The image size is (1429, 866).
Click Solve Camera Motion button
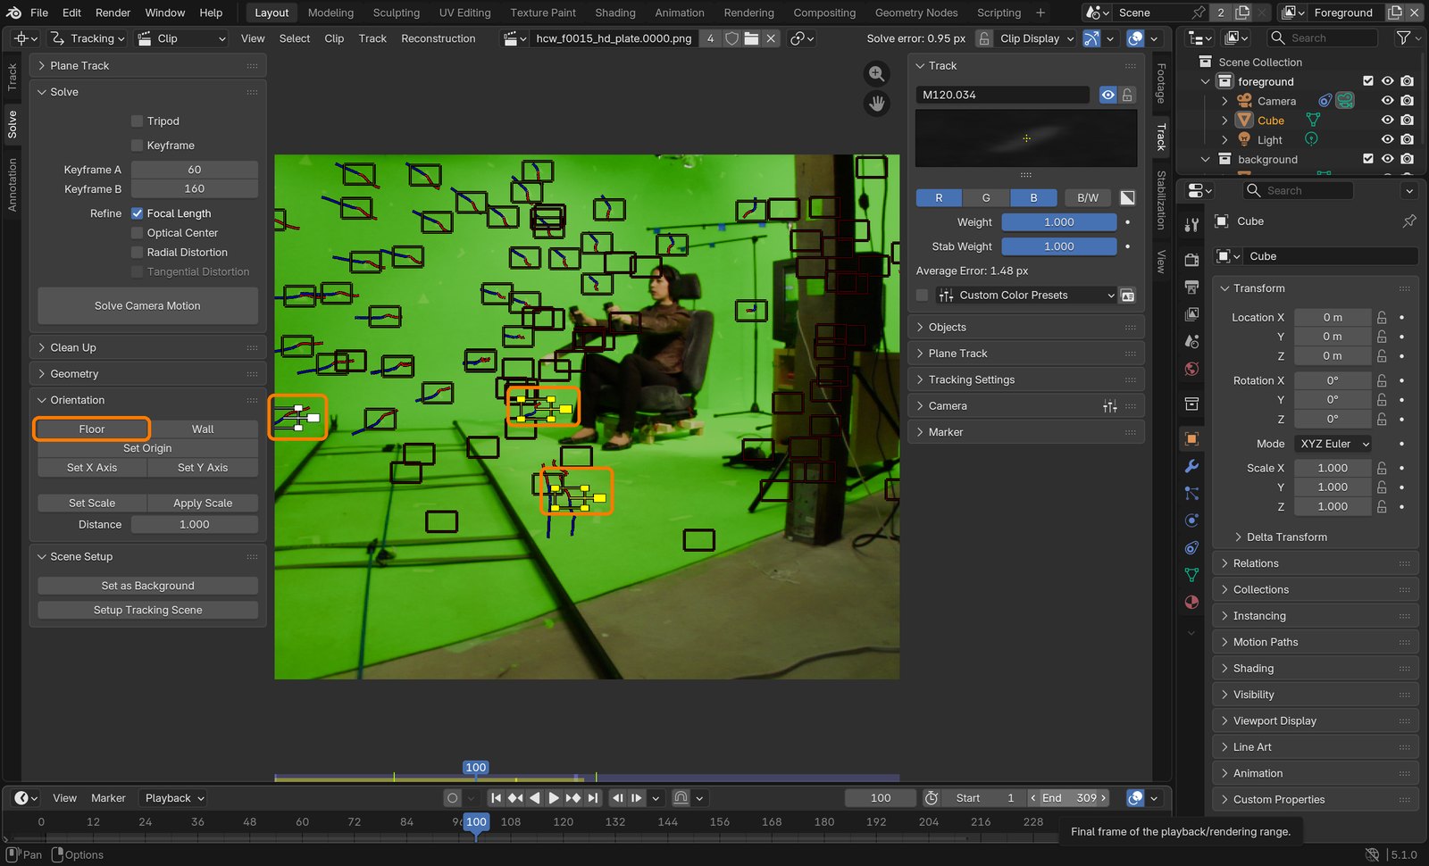point(147,305)
